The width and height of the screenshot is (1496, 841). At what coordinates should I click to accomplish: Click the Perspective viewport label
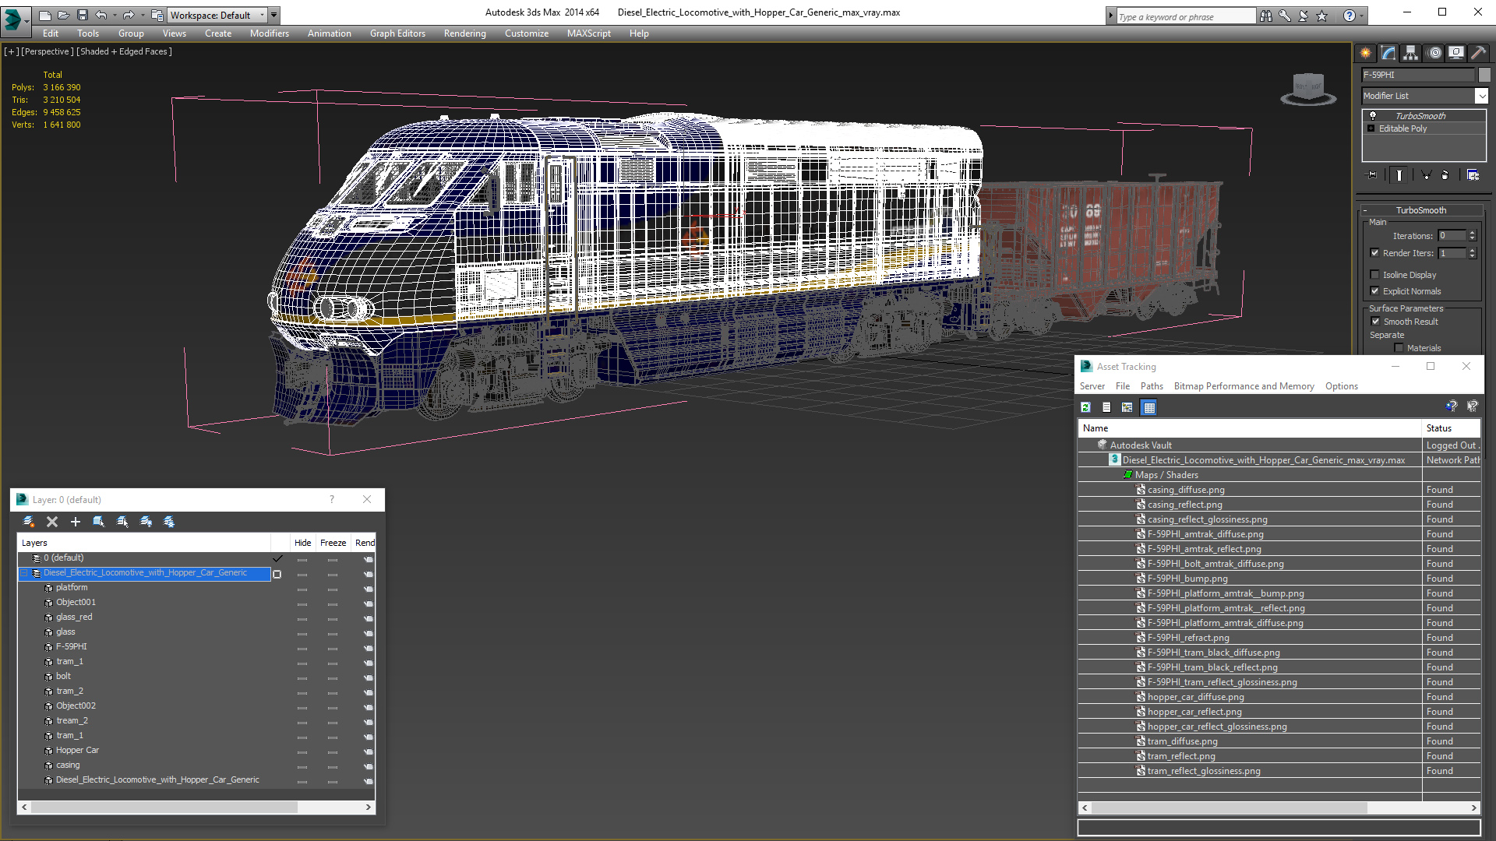click(48, 51)
